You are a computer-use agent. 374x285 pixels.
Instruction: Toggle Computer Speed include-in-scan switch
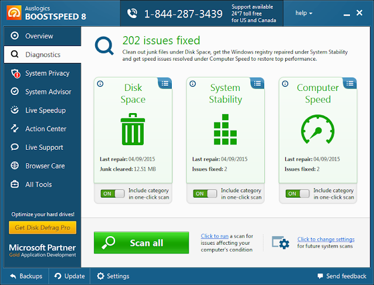(x=297, y=193)
